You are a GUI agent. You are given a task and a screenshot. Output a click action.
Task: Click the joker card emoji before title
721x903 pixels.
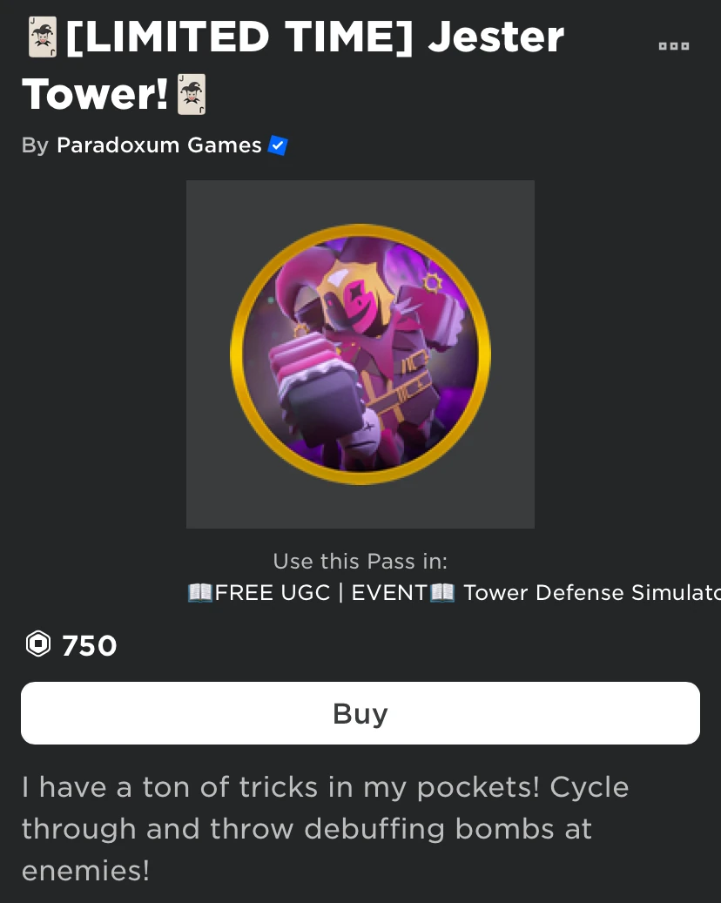click(43, 37)
